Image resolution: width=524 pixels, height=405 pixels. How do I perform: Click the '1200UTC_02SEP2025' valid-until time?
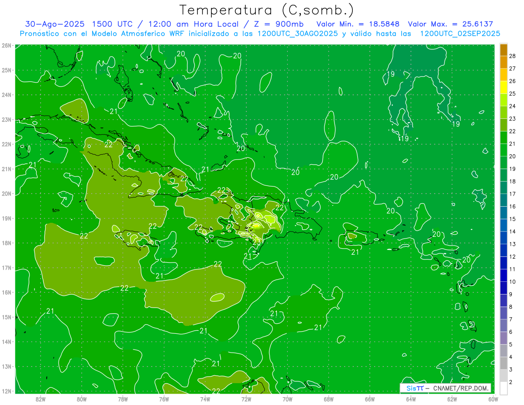(460, 34)
